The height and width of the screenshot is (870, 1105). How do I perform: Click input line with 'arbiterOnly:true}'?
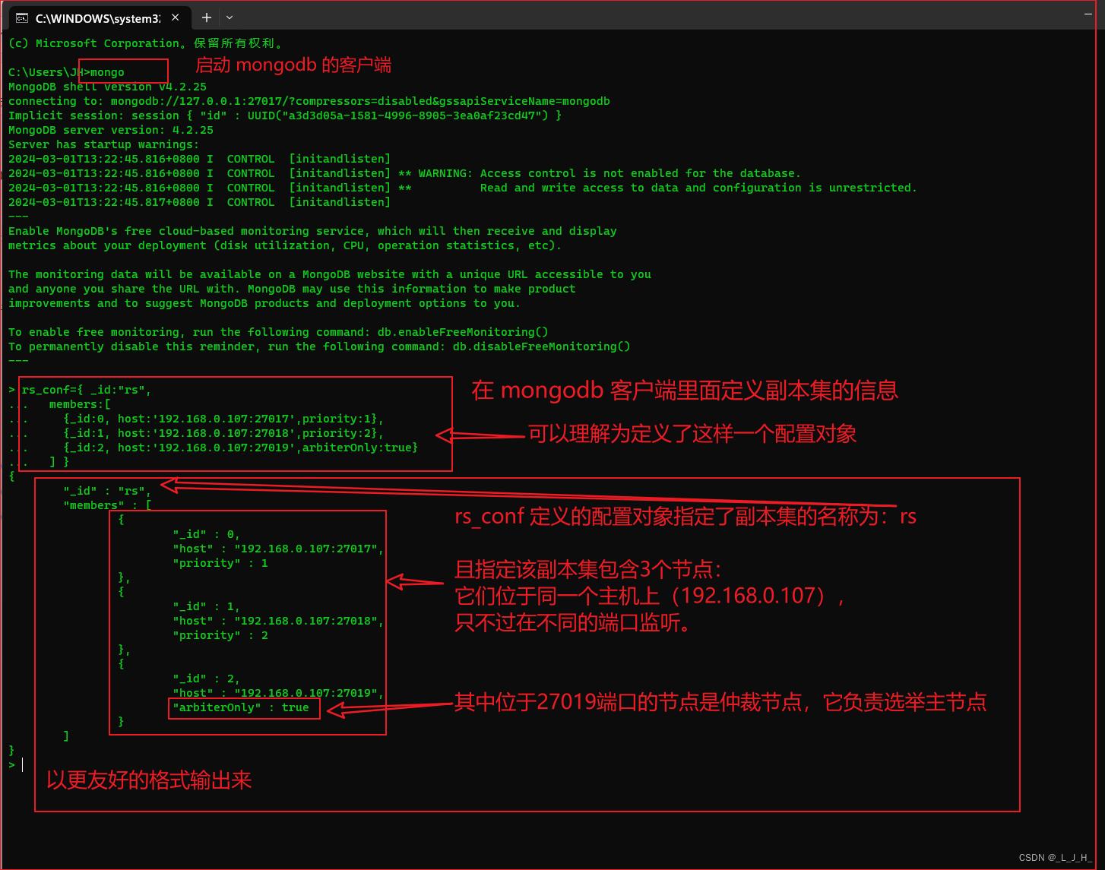241,448
